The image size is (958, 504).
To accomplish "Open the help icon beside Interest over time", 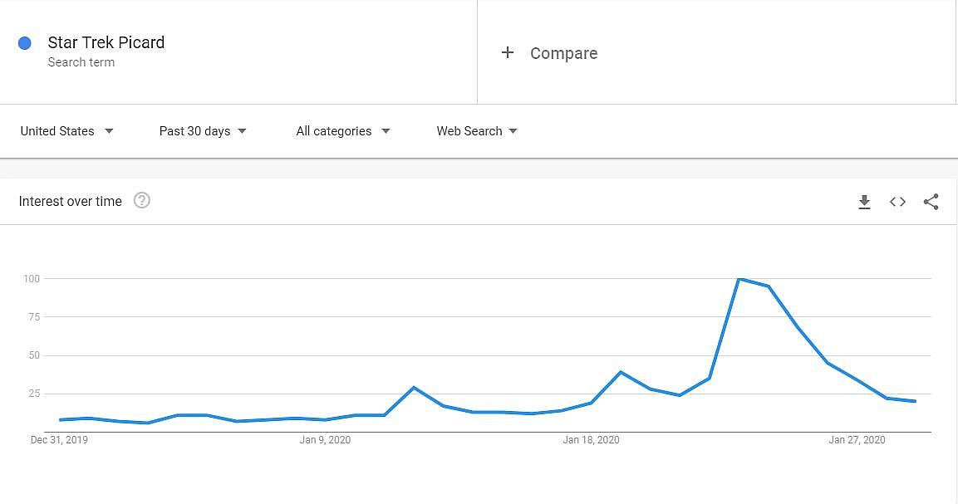I will click(142, 200).
